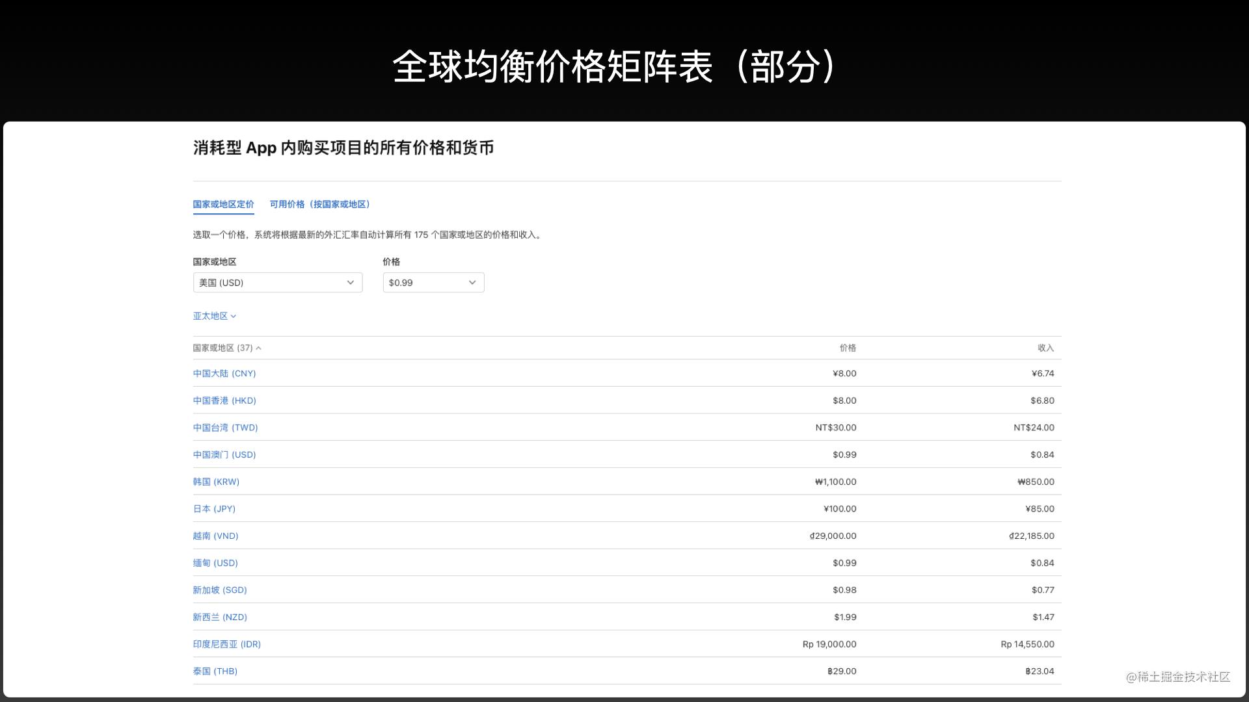Select price $0.98 for 新加坡

pyautogui.click(x=844, y=590)
